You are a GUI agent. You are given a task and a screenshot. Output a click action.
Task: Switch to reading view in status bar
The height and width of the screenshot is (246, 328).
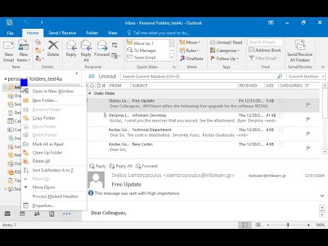[258, 225]
